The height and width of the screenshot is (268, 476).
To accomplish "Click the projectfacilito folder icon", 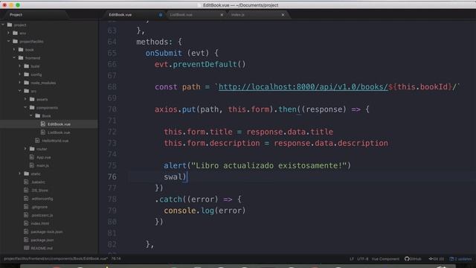I will [x=15, y=41].
